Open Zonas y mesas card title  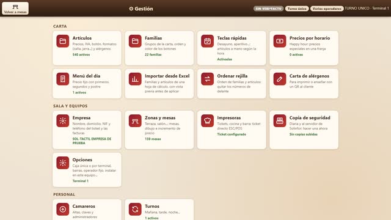pos(160,118)
